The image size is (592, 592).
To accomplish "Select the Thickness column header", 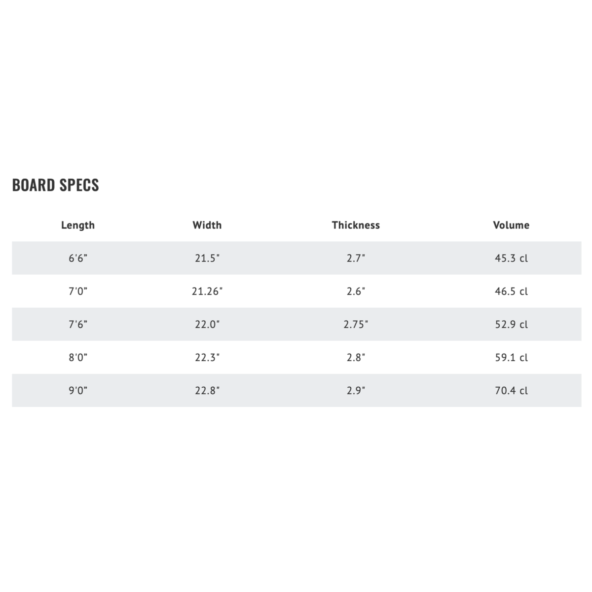I will (356, 225).
